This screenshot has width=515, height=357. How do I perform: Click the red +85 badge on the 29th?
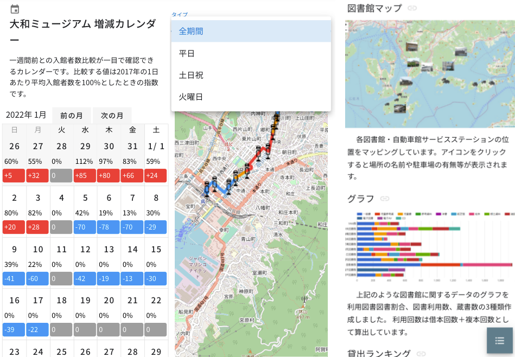85,176
